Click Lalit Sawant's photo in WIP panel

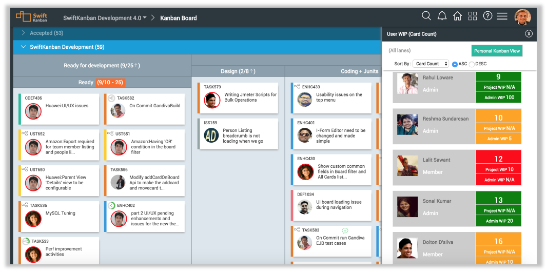407,166
